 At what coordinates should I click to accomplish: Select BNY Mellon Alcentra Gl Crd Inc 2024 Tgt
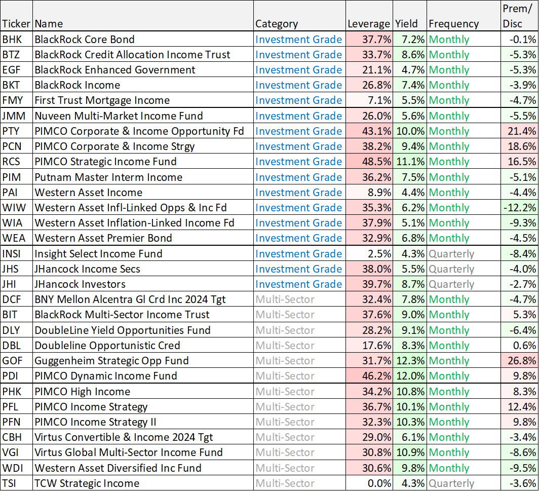(x=143, y=299)
